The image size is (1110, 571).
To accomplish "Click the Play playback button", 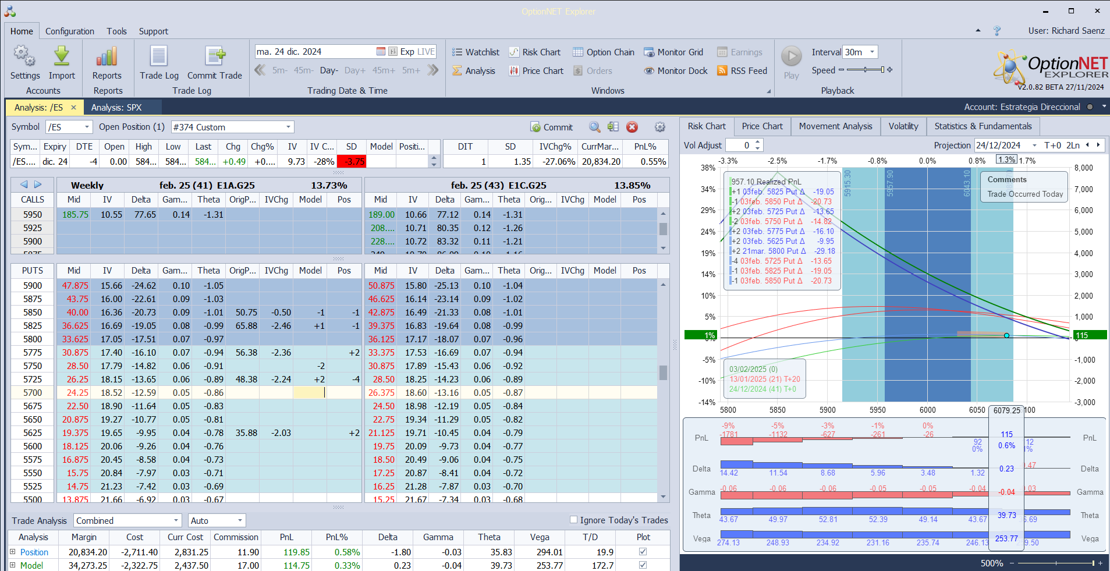I will pos(791,56).
